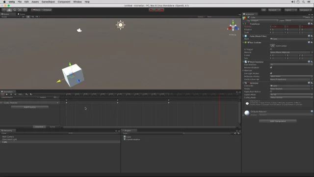Select the Rotate tool in toolbar
This screenshot has width=314, height=177.
15,10
